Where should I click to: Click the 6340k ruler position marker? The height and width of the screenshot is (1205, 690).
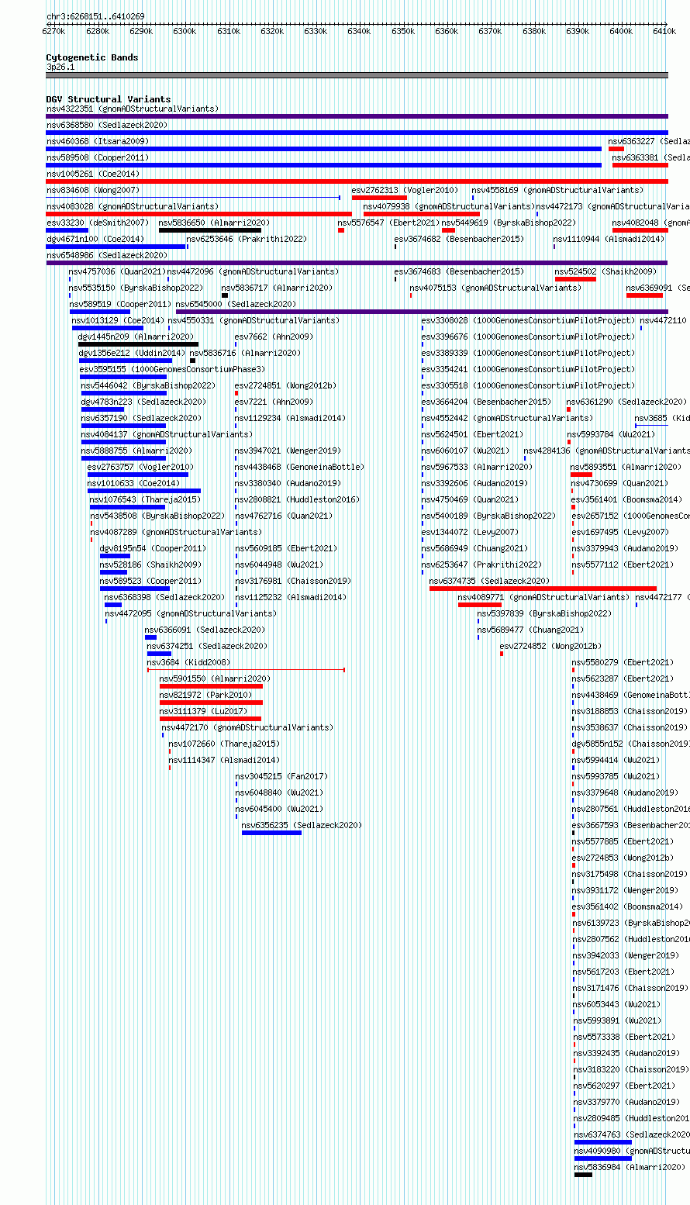[x=359, y=31]
